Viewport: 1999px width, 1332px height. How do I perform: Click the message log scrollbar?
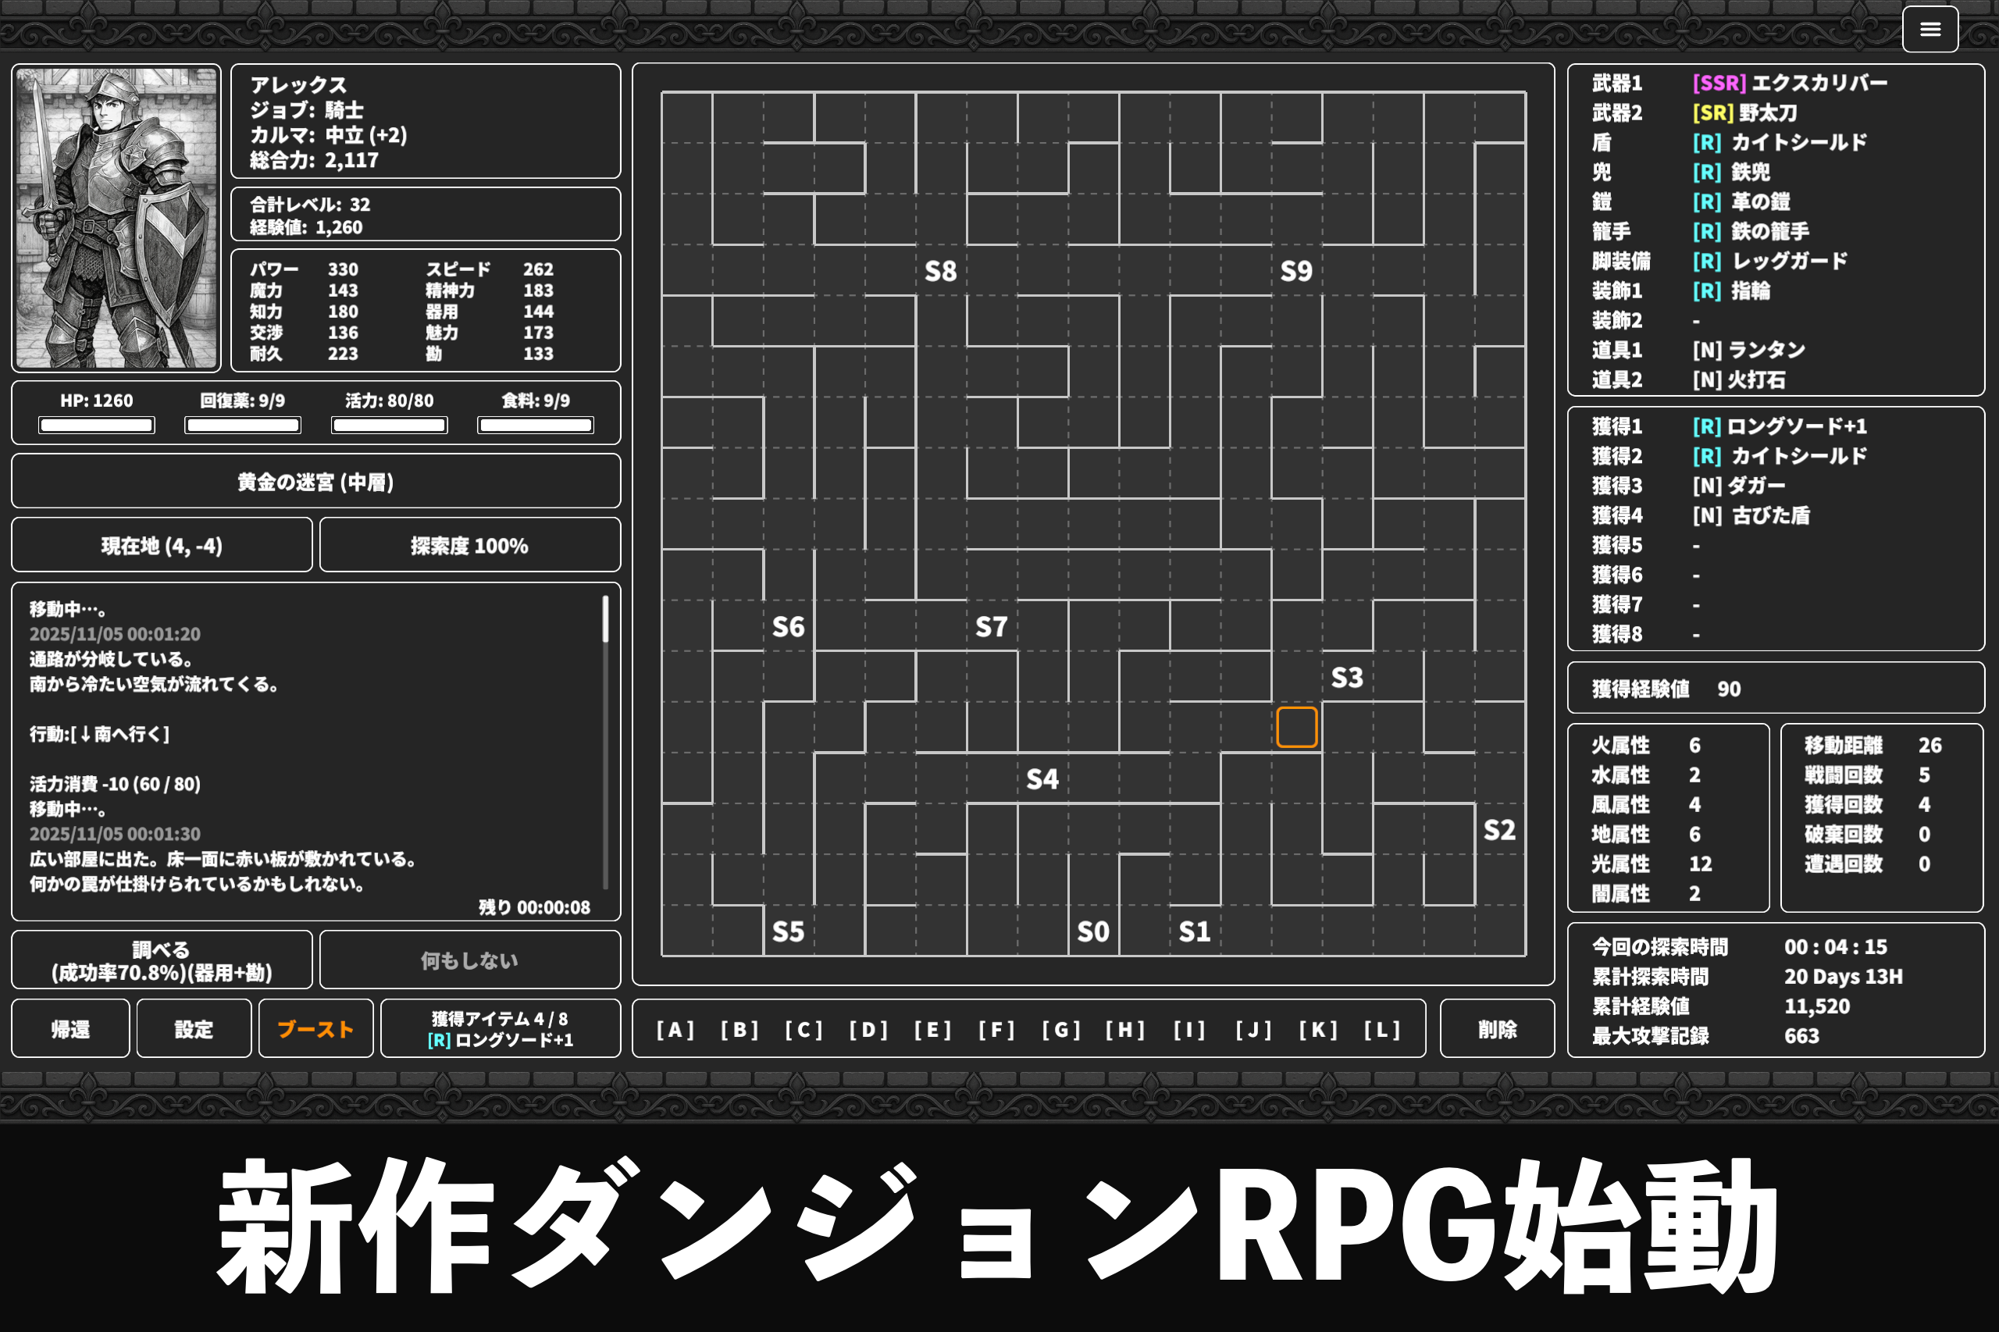[x=605, y=619]
